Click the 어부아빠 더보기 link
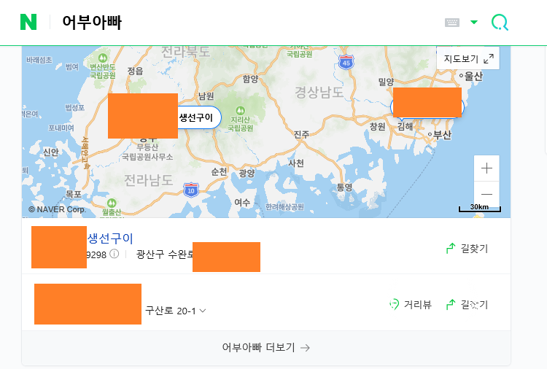The height and width of the screenshot is (369, 547). click(265, 347)
